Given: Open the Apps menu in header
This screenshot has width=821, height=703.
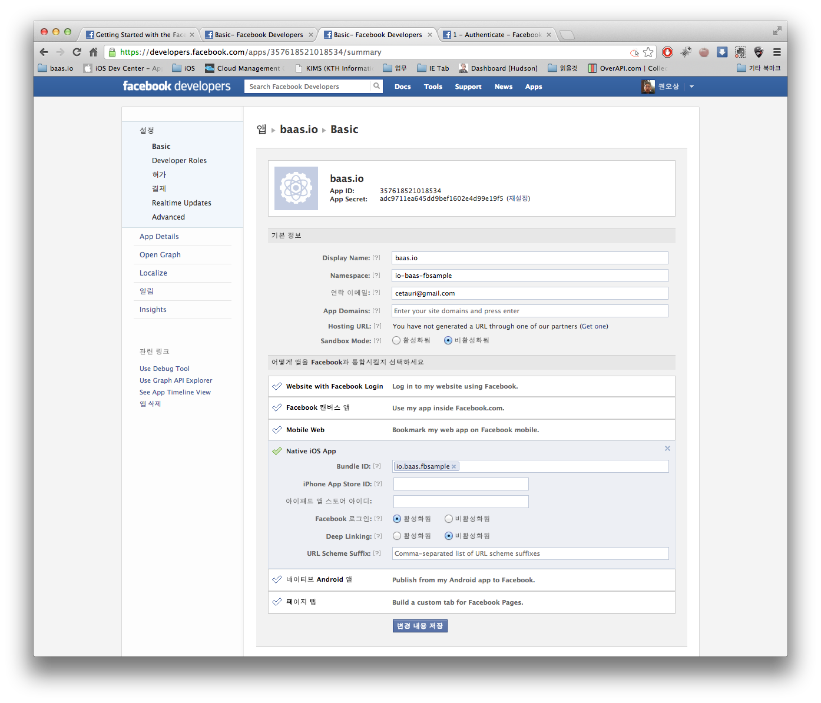Looking at the screenshot, I should tap(534, 87).
